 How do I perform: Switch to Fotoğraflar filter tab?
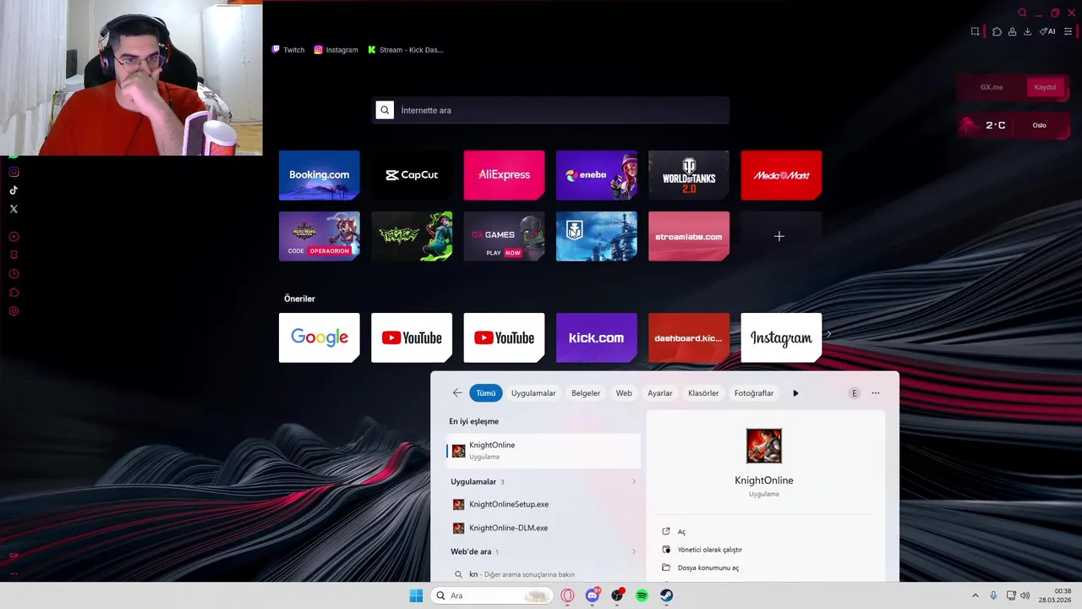tap(754, 393)
